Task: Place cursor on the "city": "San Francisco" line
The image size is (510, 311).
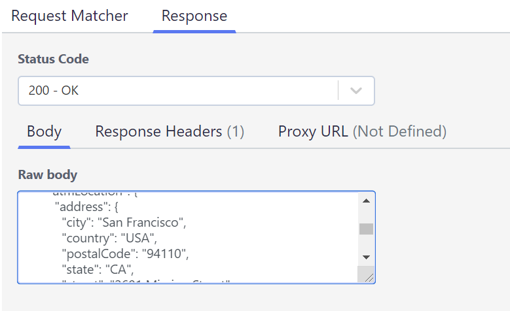Action: pyautogui.click(x=124, y=222)
